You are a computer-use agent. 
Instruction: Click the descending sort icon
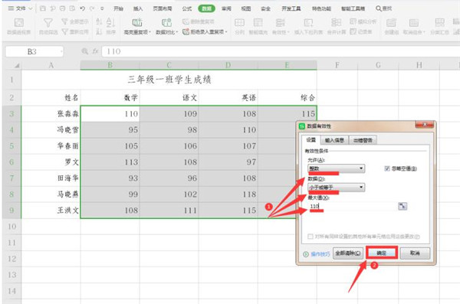99,31
